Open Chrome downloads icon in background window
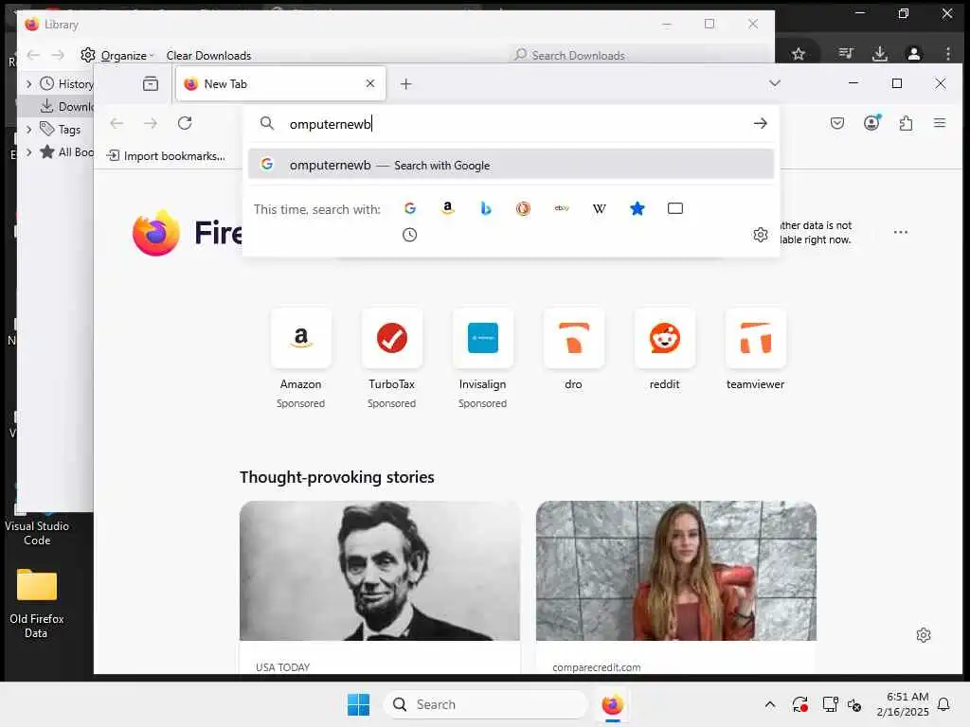This screenshot has width=970, height=727. tap(880, 54)
